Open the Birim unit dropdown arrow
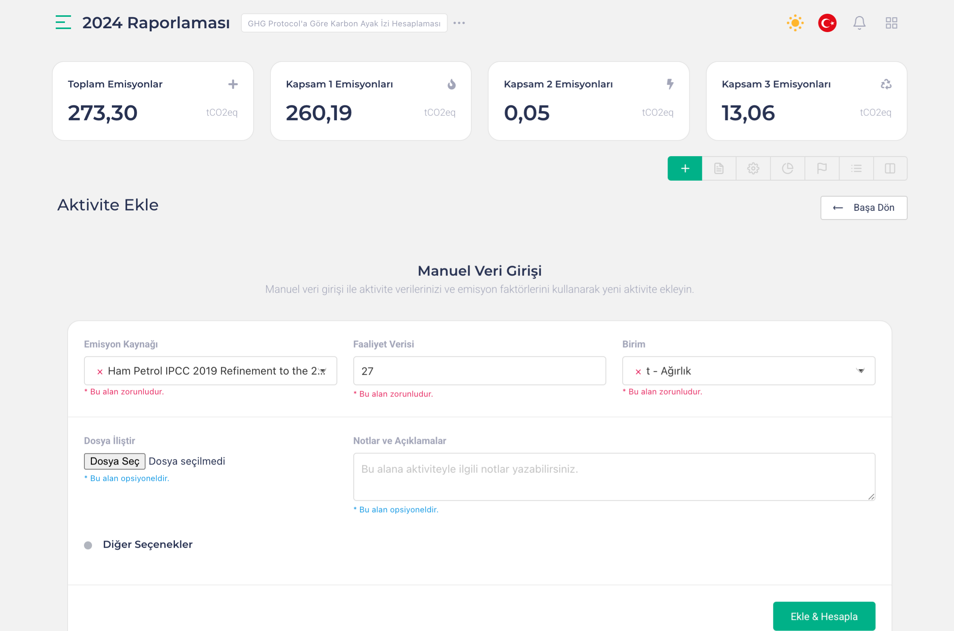954x631 pixels. [860, 371]
